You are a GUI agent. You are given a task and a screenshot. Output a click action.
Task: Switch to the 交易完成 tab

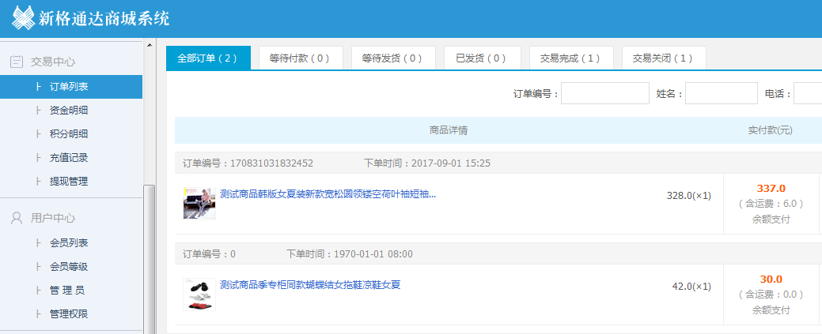click(x=570, y=58)
